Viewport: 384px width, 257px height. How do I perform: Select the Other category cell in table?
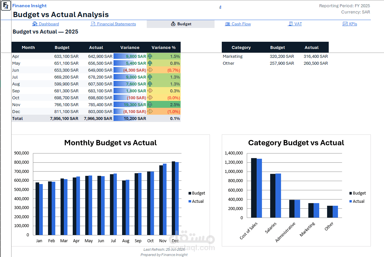tap(241, 63)
